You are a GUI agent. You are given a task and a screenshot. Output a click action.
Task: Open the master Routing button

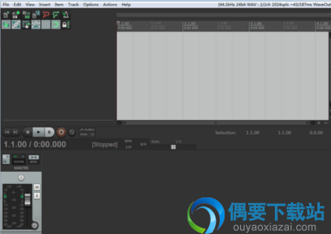(19, 160)
